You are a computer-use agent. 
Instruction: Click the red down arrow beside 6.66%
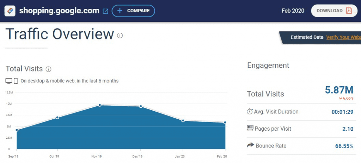pos(341,98)
